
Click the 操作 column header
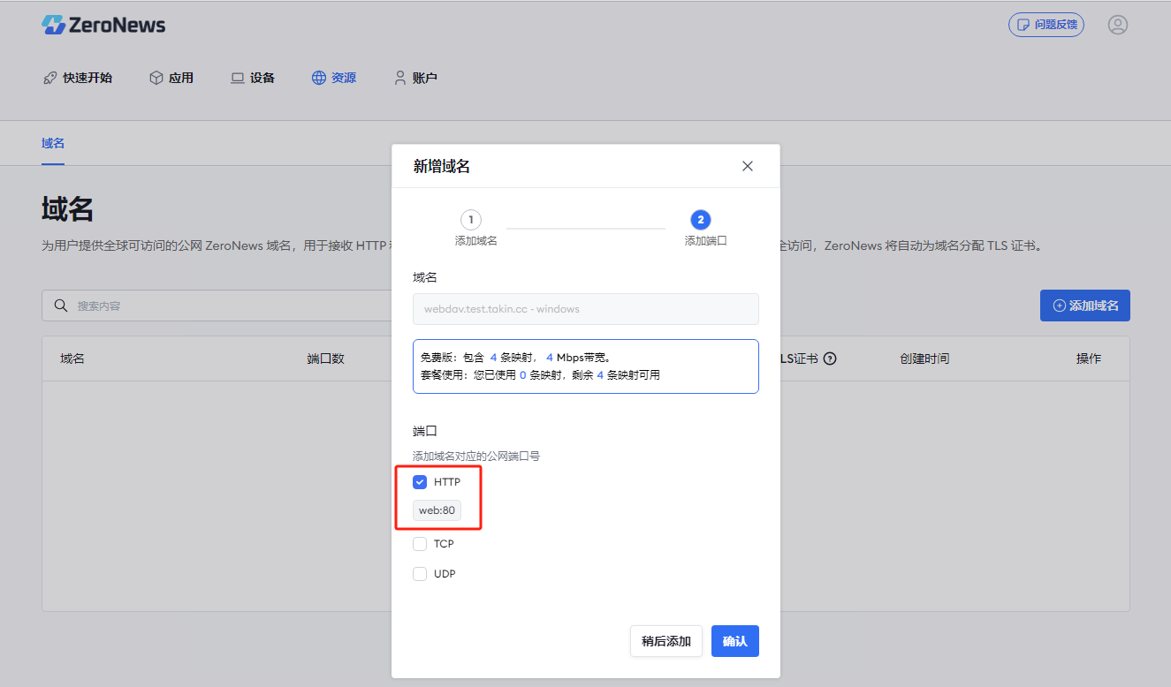(1089, 359)
